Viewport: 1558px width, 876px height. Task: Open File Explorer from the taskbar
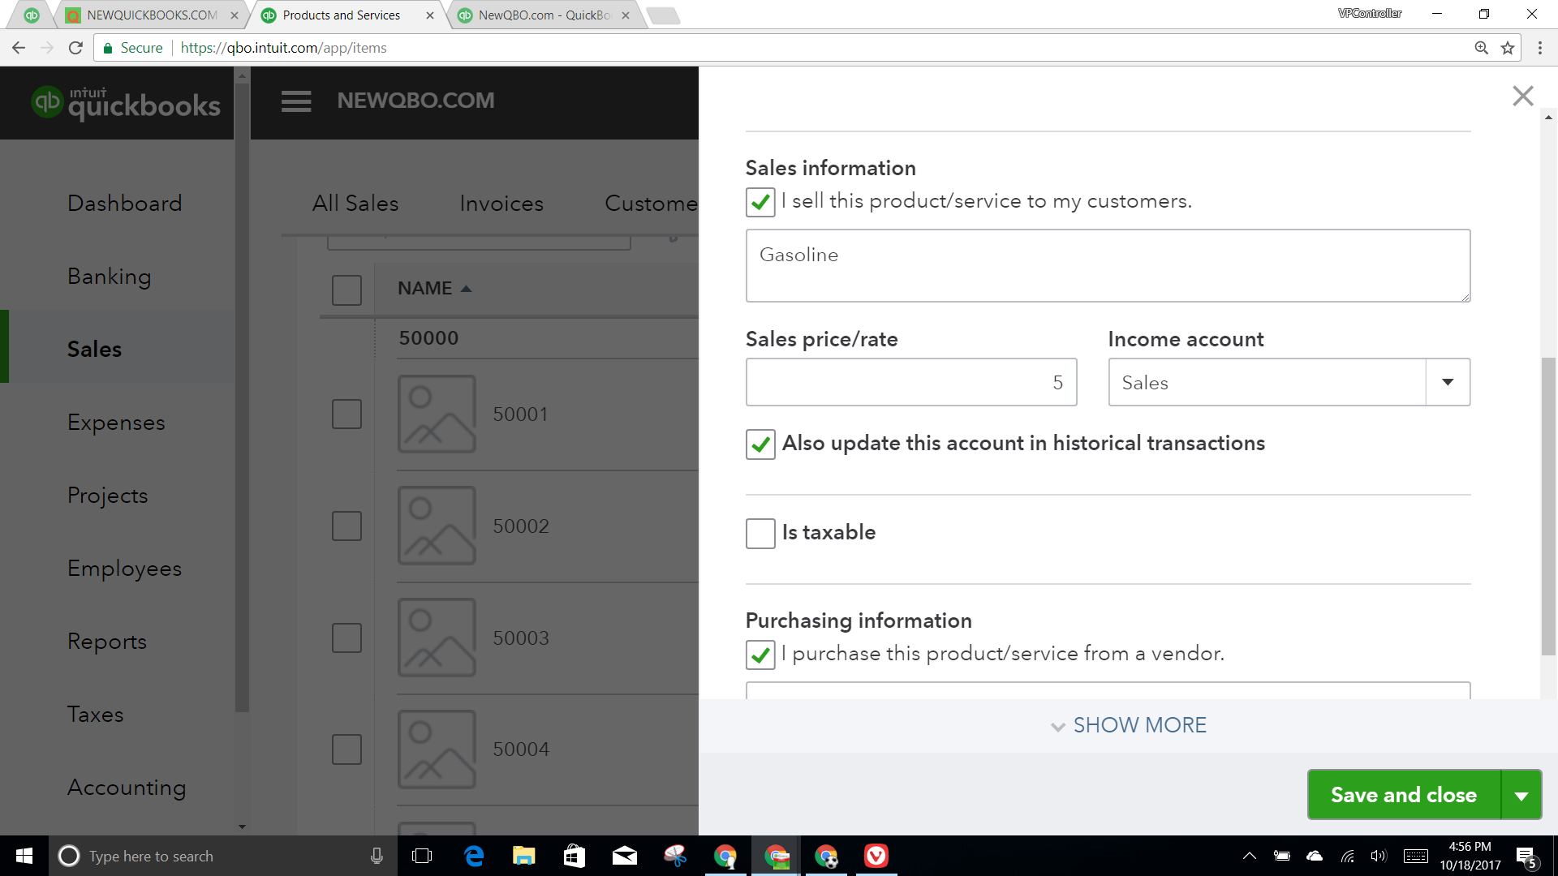pos(523,856)
